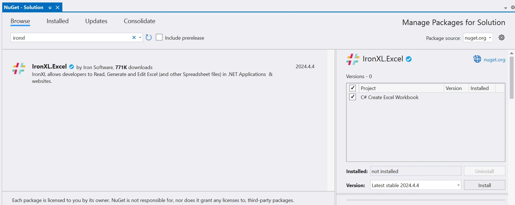Uncheck C# Create Excel Workbook project
The image size is (515, 205).
pyautogui.click(x=353, y=97)
